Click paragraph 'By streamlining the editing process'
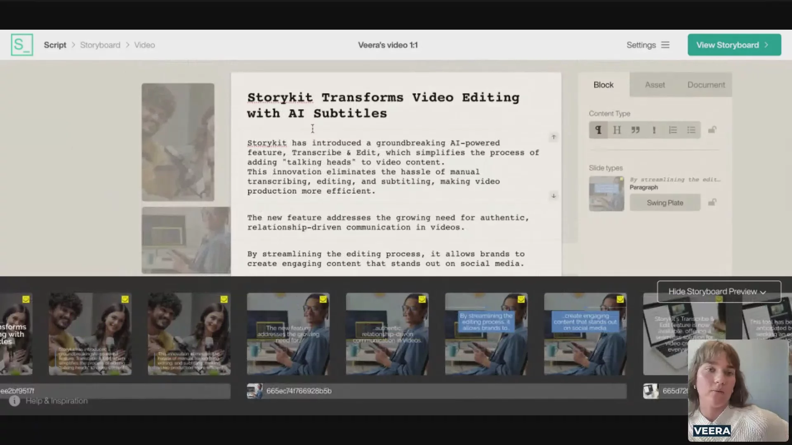Viewport: 792px width, 445px height. click(386, 259)
